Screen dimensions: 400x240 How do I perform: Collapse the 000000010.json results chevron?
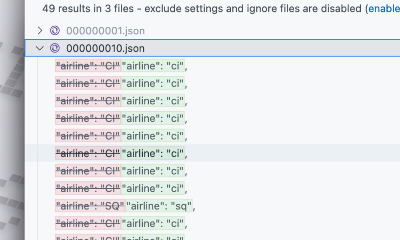click(39, 48)
